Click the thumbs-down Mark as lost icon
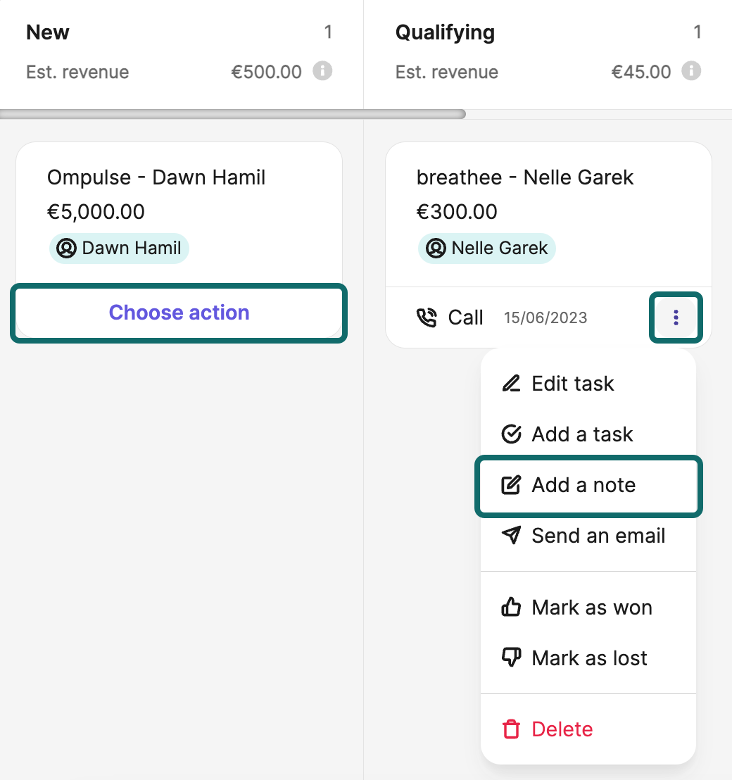 pyautogui.click(x=511, y=658)
